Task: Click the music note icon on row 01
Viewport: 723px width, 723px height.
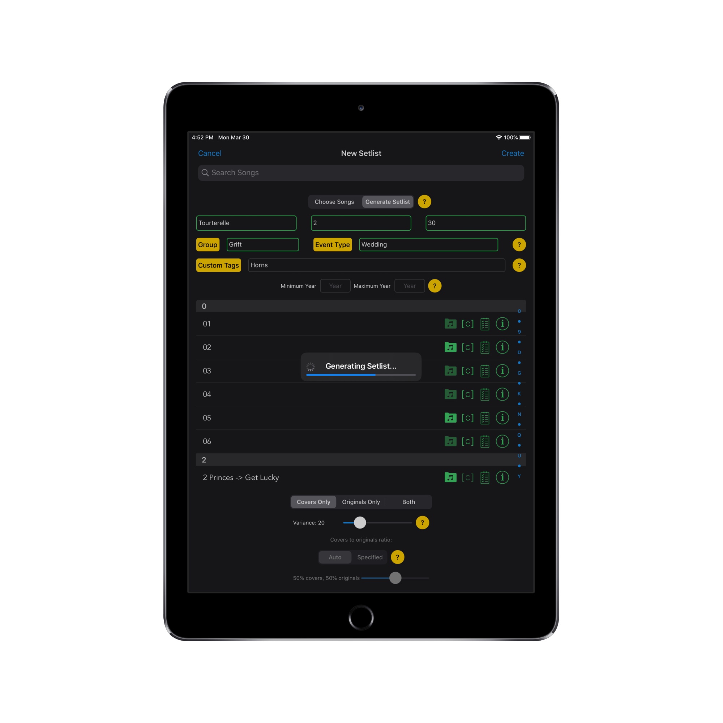Action: pyautogui.click(x=450, y=324)
